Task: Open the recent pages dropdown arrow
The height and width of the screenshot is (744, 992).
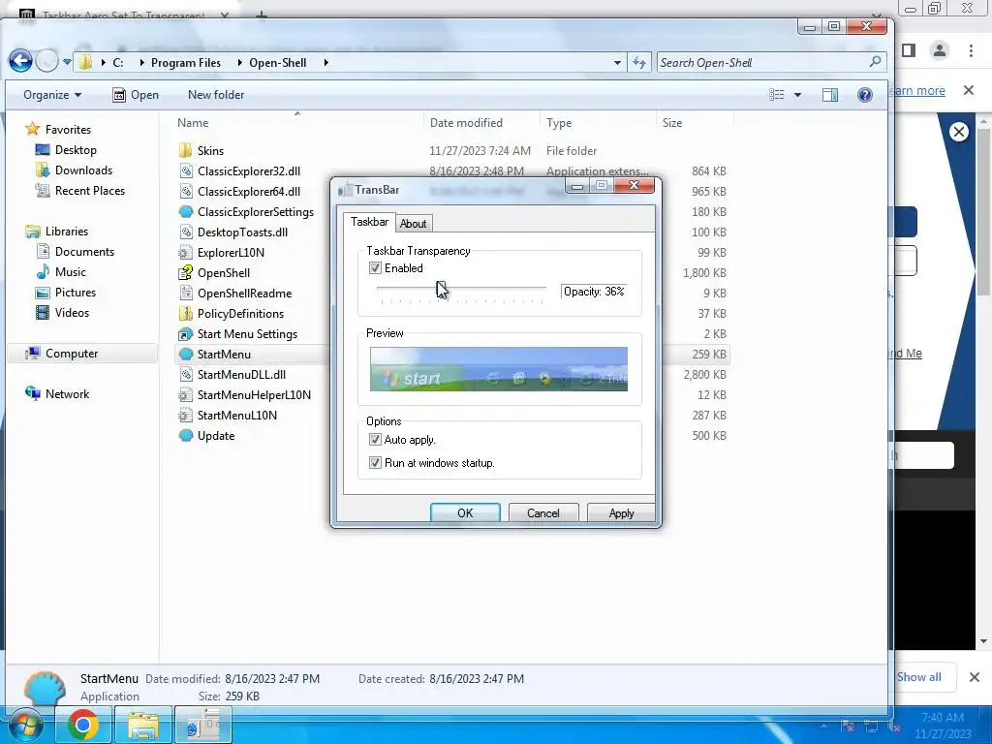Action: point(67,62)
